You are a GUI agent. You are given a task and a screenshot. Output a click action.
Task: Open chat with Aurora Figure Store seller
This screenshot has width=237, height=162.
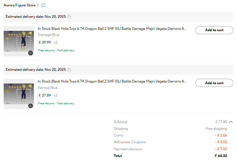pos(43,5)
